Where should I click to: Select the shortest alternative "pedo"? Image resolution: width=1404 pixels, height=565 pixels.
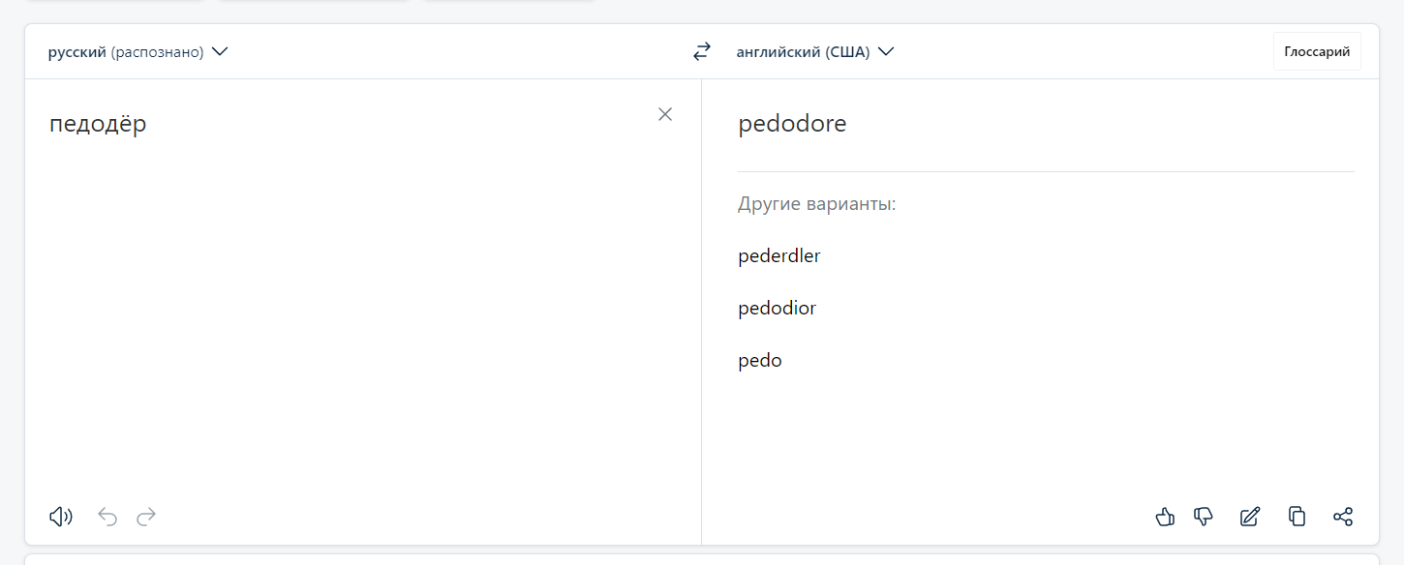point(760,361)
